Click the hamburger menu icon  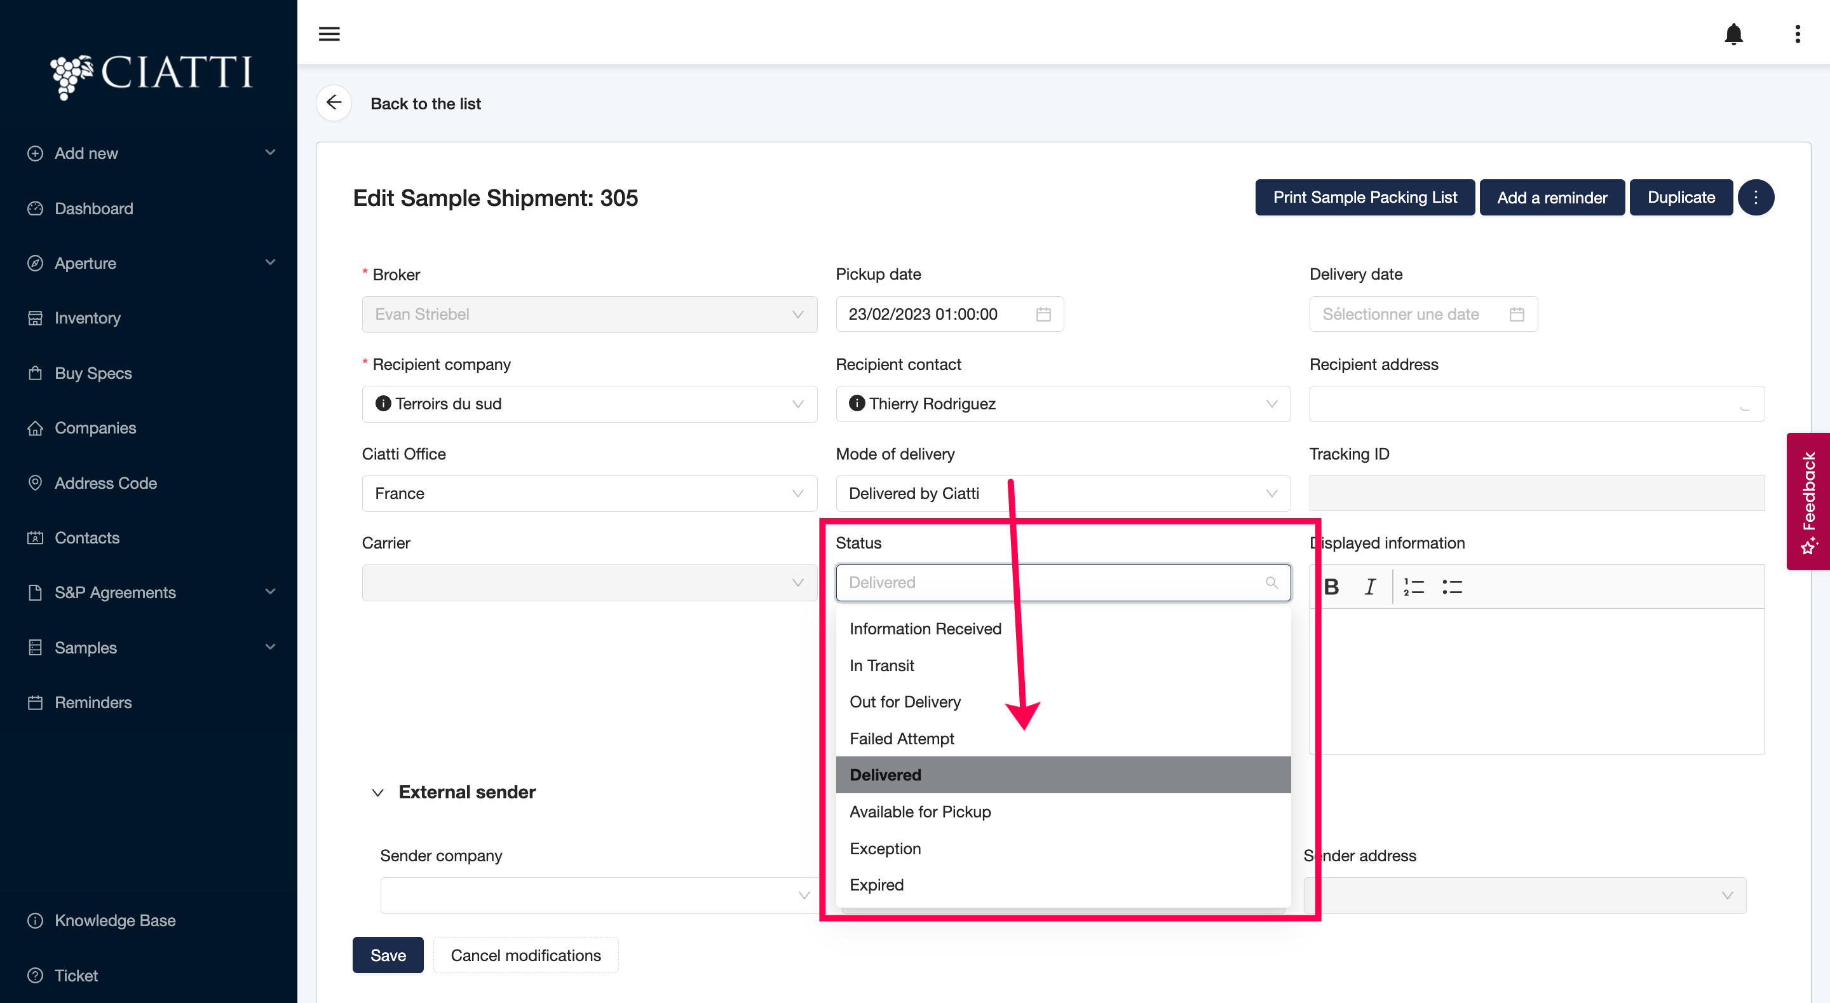[x=329, y=34]
